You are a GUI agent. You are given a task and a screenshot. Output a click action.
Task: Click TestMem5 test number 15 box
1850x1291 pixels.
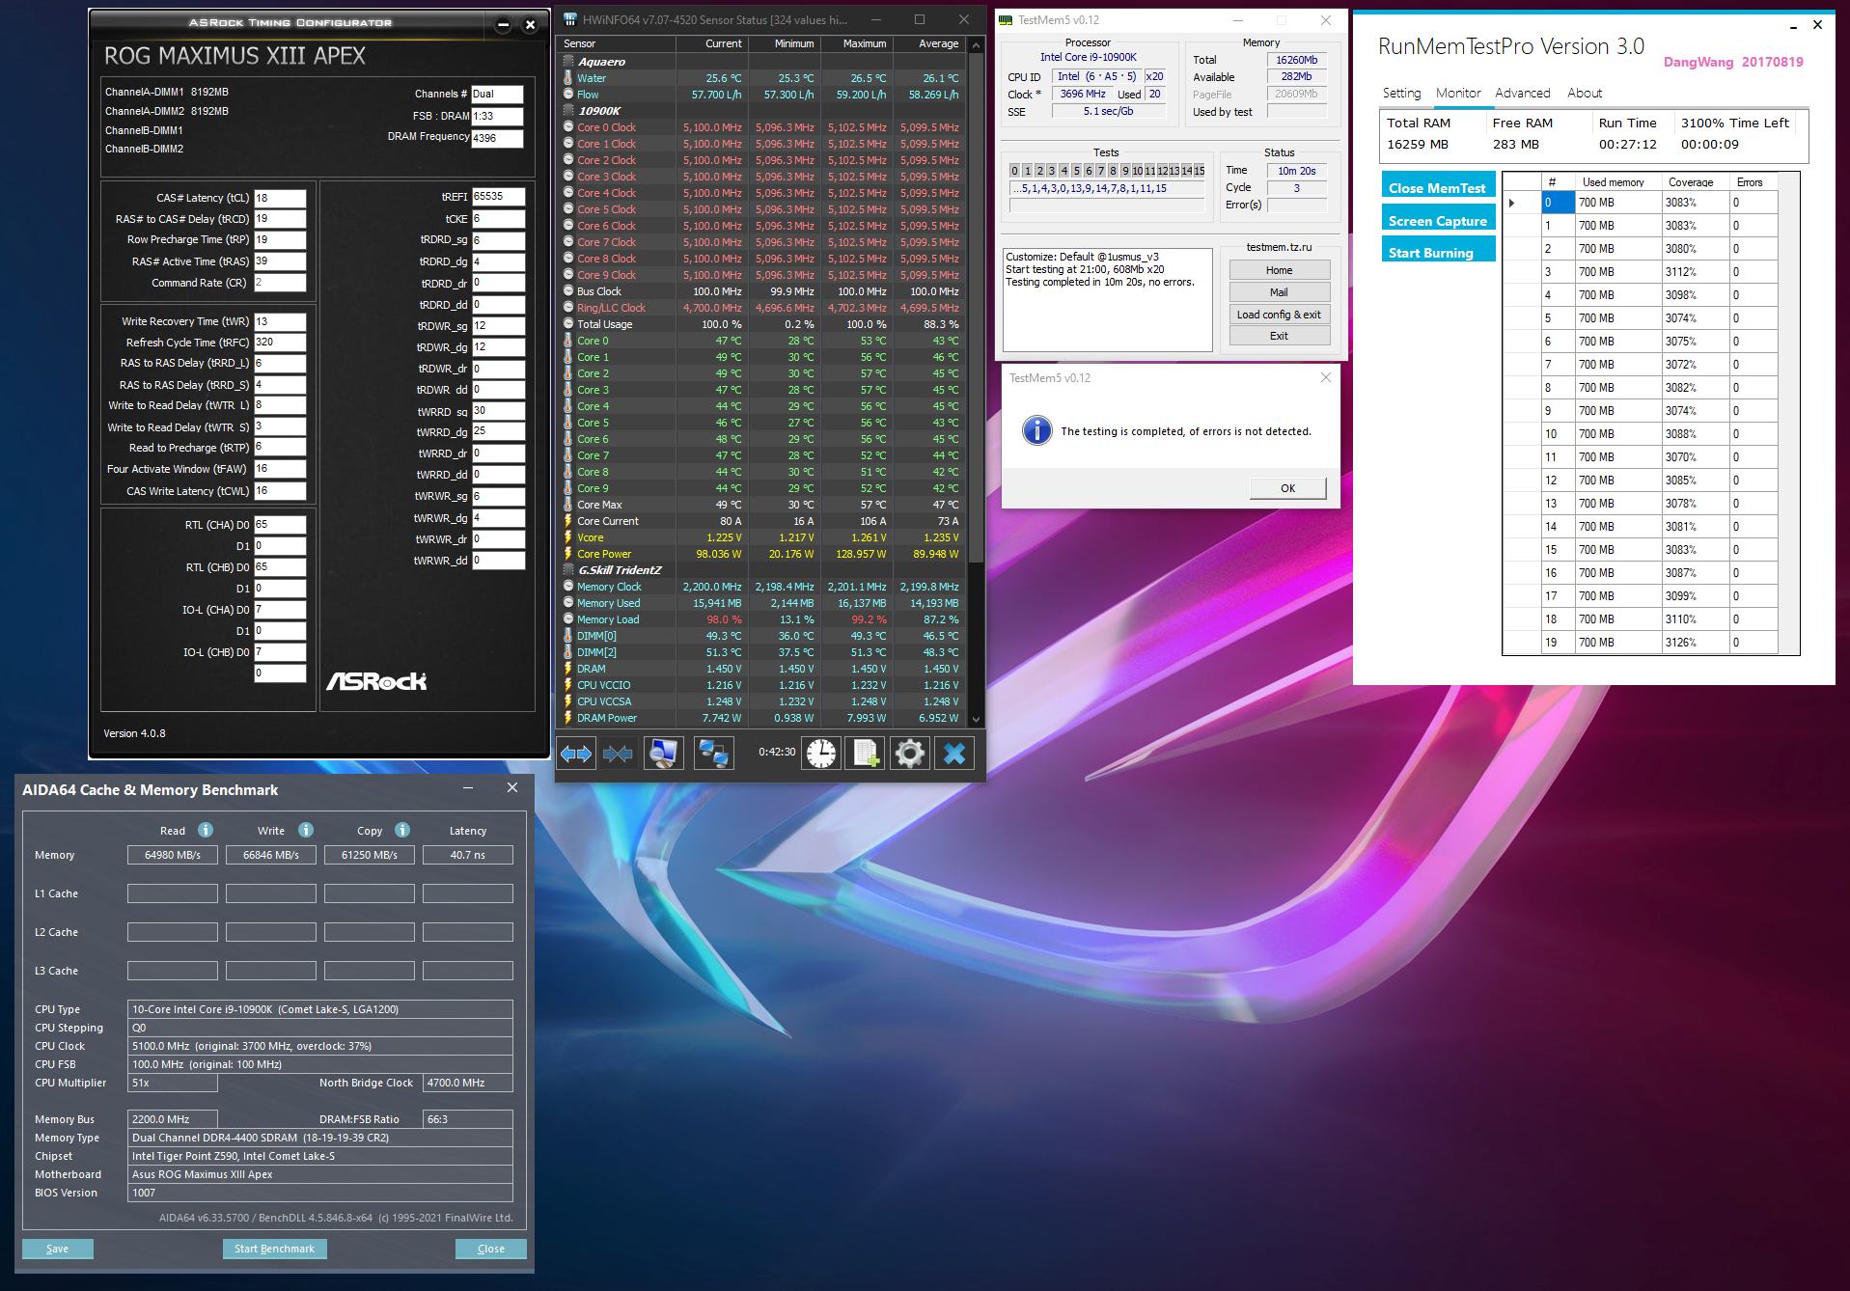(x=1199, y=171)
